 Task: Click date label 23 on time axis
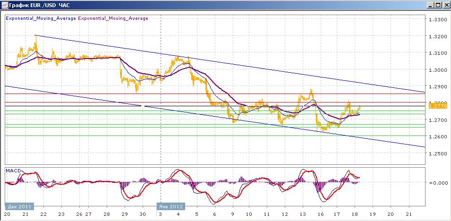pyautogui.click(x=61, y=214)
